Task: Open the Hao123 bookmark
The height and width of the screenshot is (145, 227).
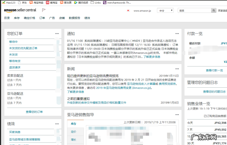Action: click(x=9, y=3)
